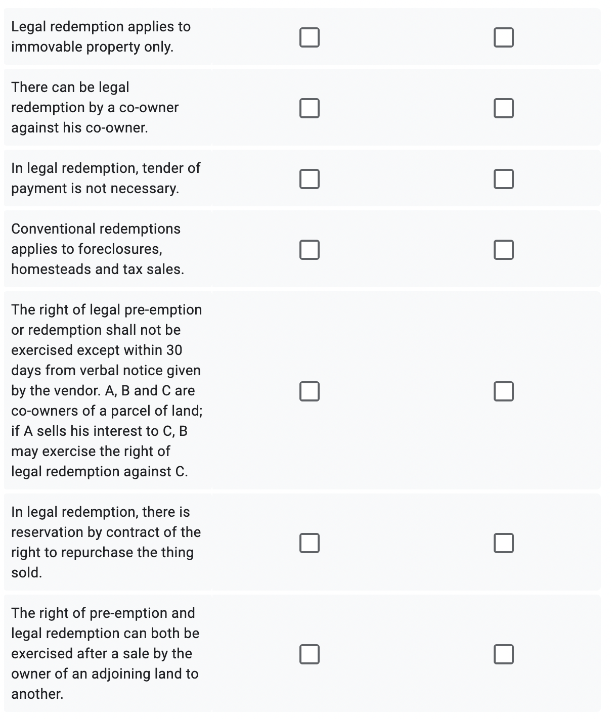Check the second box for 'co-owner against co-owner' statement
Viewport: 613px width, 719px height.
504,107
